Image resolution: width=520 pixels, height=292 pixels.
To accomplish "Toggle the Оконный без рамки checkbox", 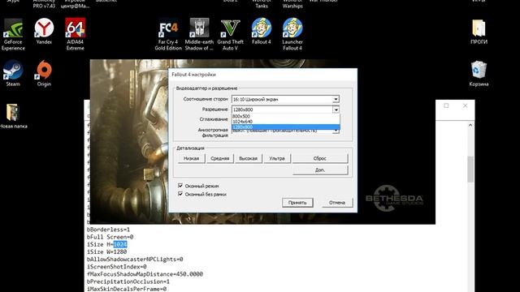I will [x=180, y=194].
